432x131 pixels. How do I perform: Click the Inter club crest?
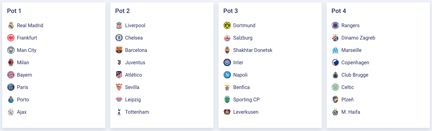click(x=227, y=63)
